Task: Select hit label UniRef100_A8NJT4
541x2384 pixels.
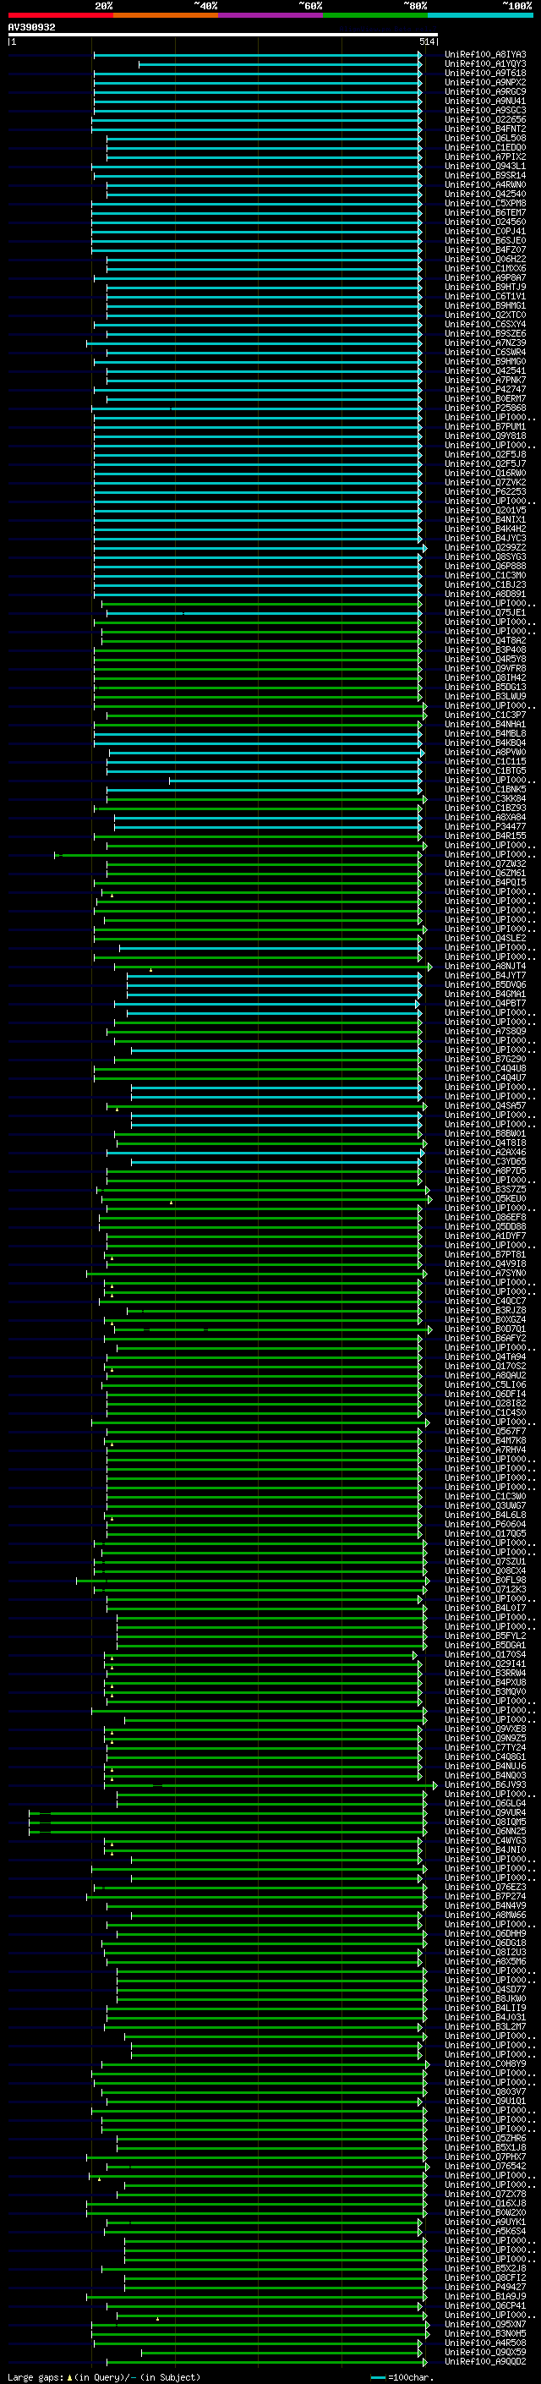Action: (x=485, y=966)
